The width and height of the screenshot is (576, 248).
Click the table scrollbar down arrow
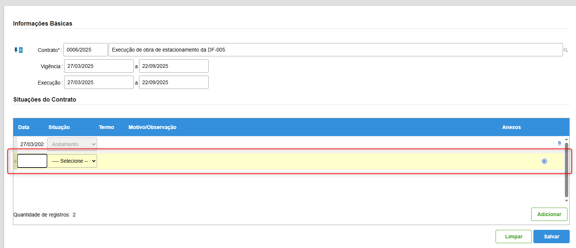[566, 201]
